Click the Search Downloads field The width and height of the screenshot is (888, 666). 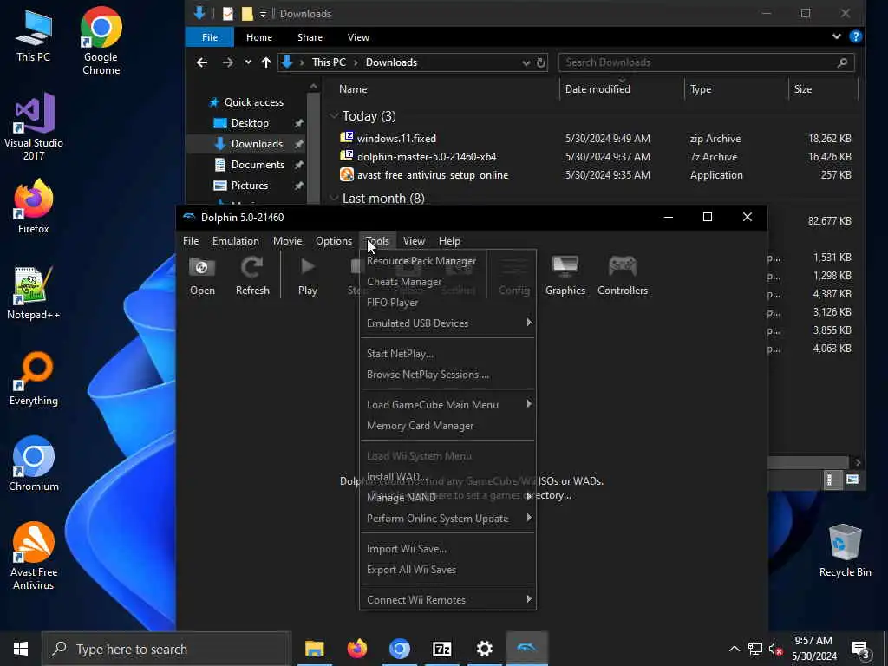coord(706,62)
